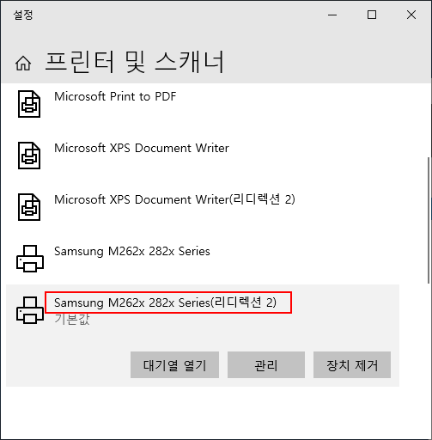Open the print queue with 대기열 열기

(174, 365)
